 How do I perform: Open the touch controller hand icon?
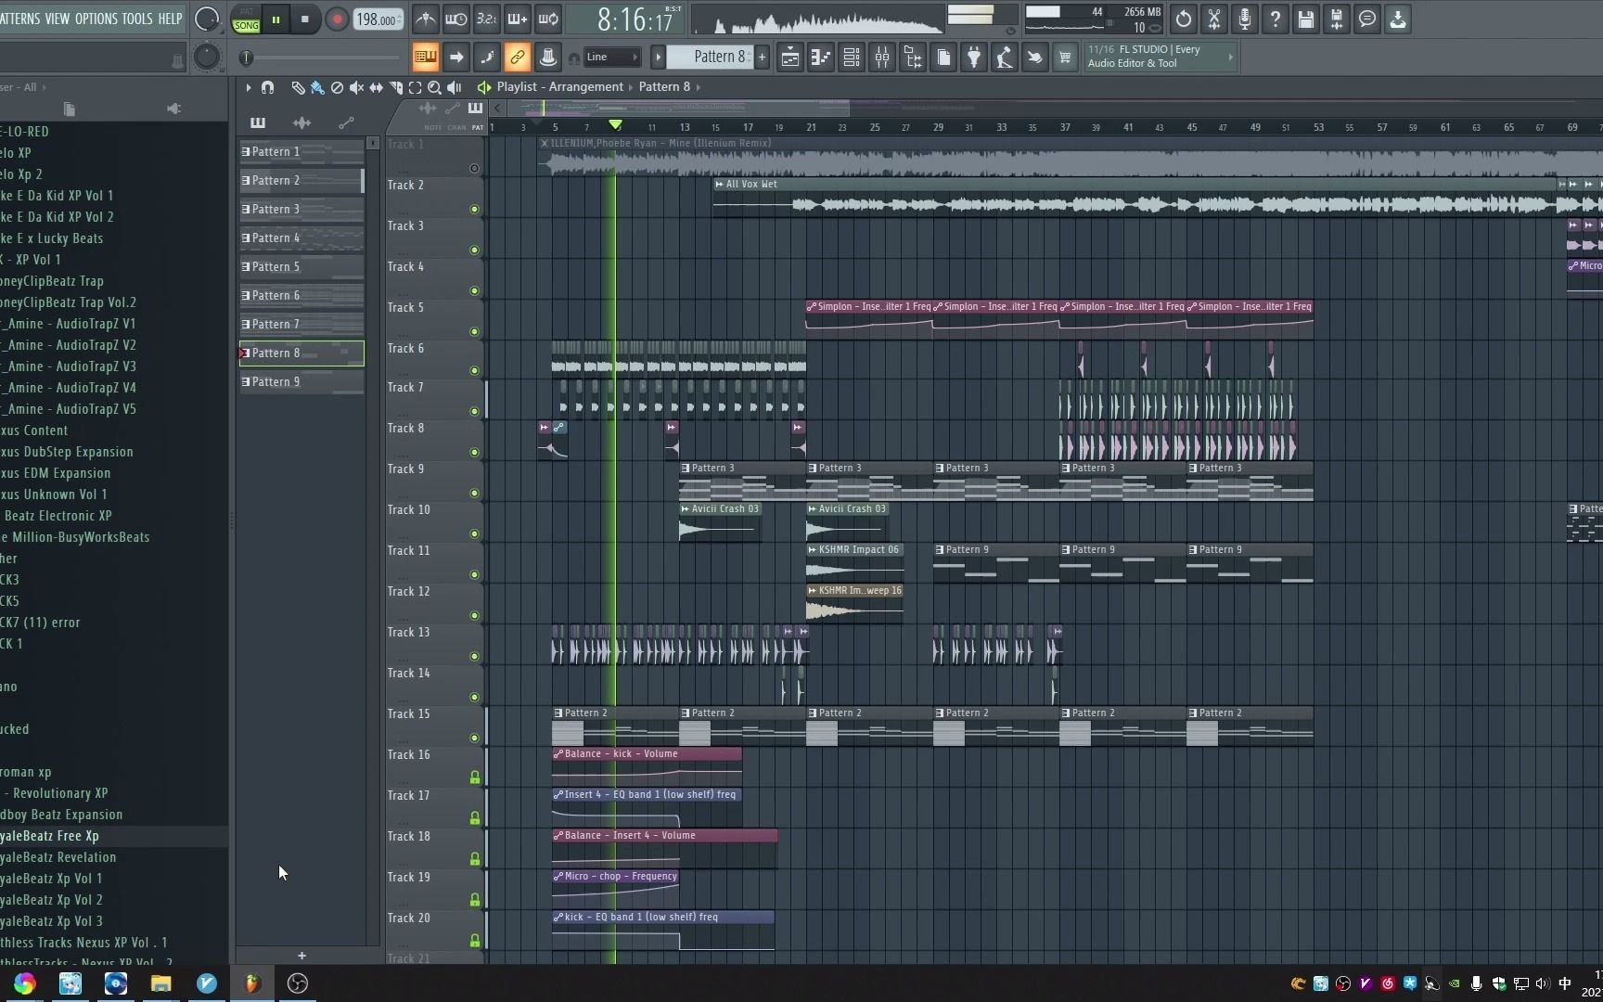point(1035,58)
